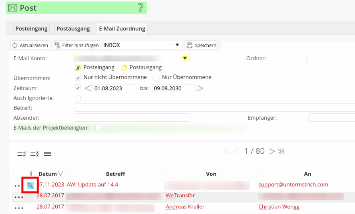Click the help question mark icon
This screenshot has width=355, height=214.
tap(140, 8)
